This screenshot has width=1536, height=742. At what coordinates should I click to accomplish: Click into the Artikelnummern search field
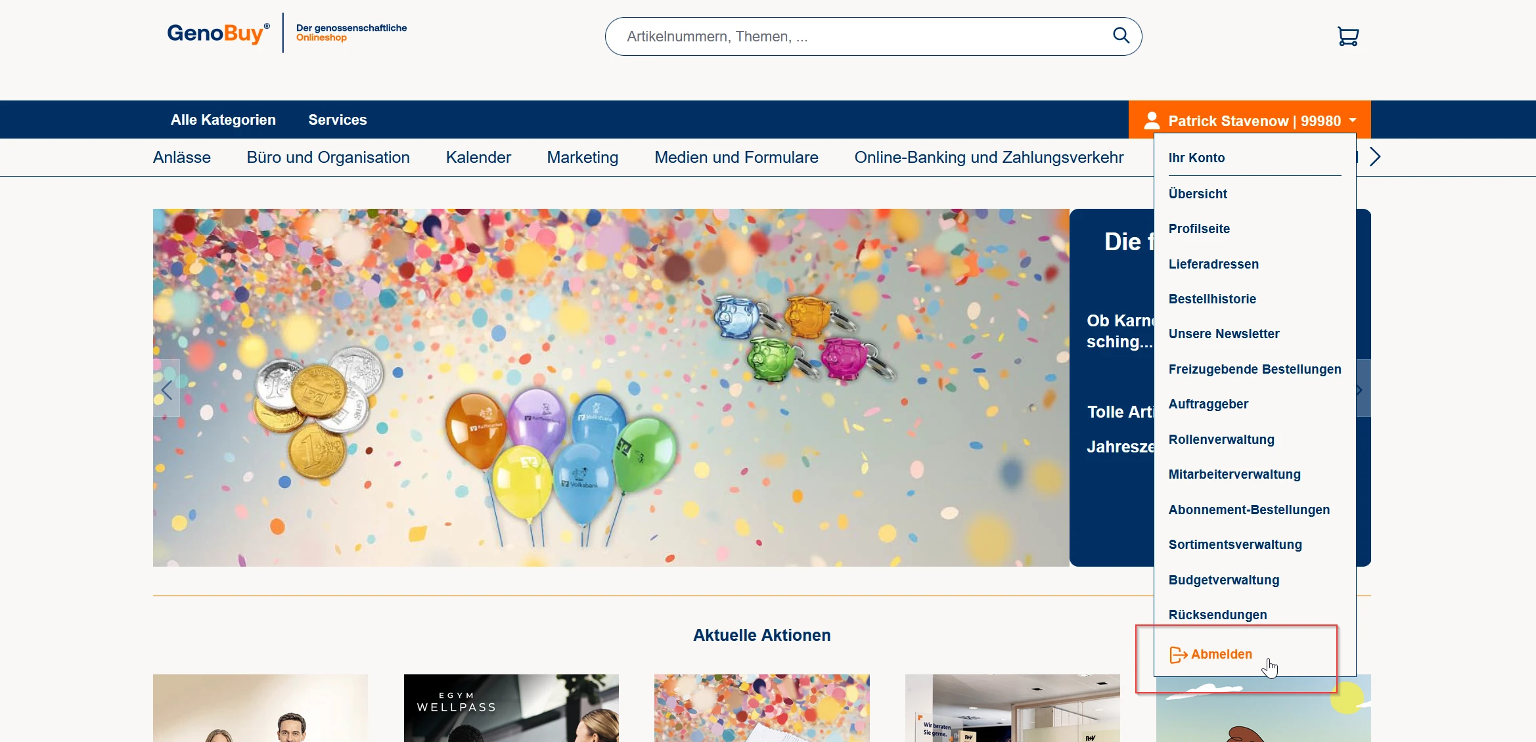click(x=854, y=37)
